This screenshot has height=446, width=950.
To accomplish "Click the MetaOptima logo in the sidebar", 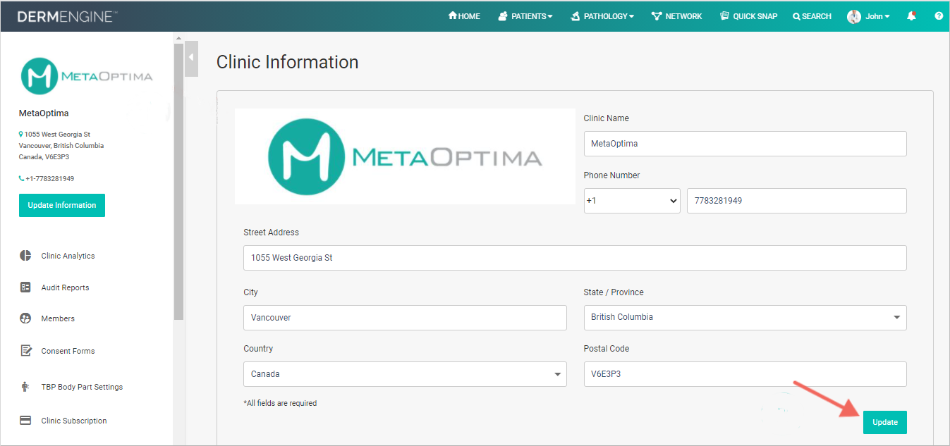I will [87, 76].
